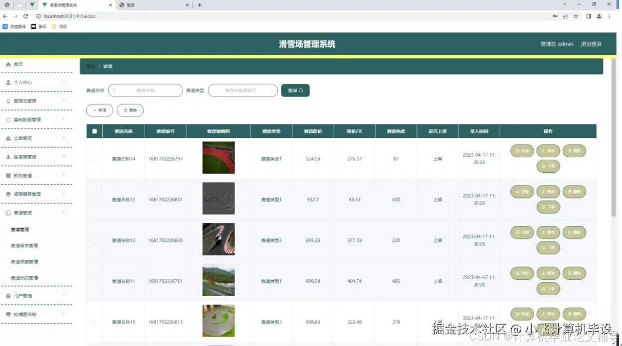This screenshot has height=346, width=622.
Task: Click 修改 for row 赛道名称13
Action: [x=548, y=191]
